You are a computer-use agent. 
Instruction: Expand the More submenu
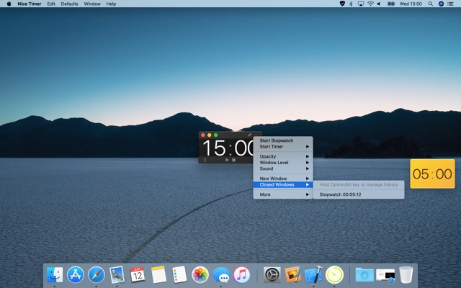tap(283, 194)
